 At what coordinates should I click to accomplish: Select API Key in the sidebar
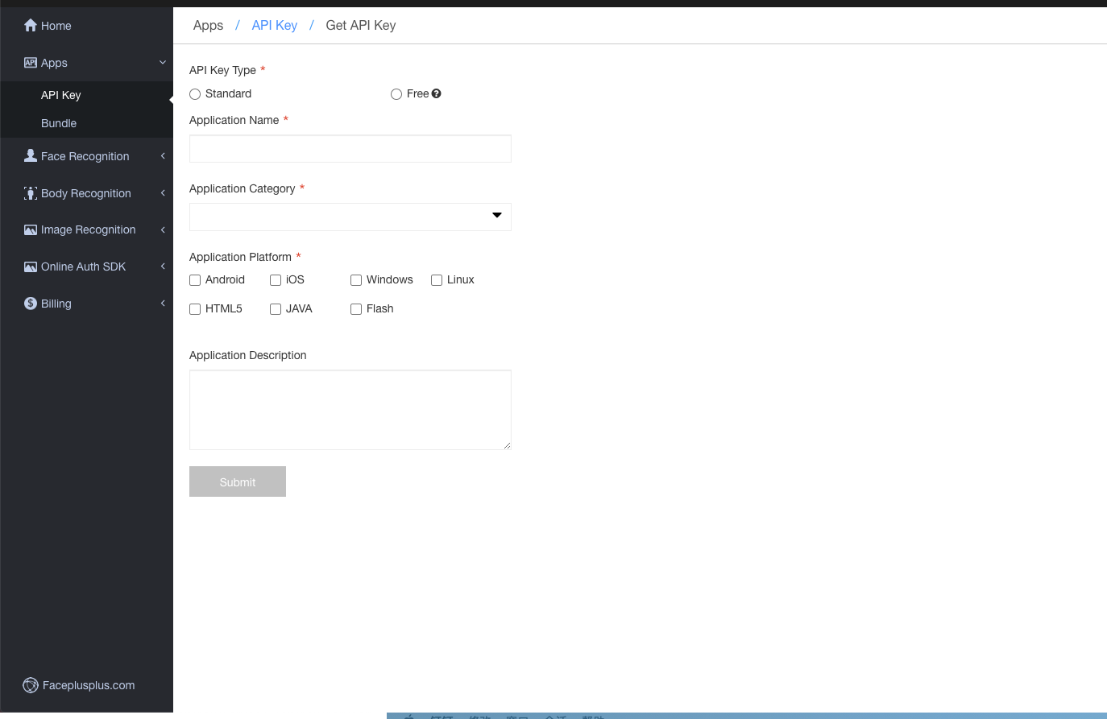pos(61,95)
